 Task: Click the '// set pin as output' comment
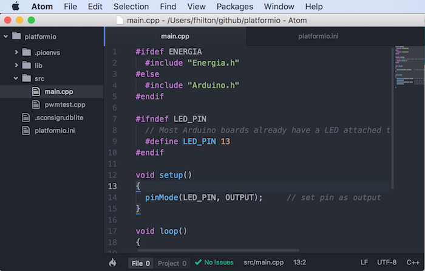pos(334,197)
